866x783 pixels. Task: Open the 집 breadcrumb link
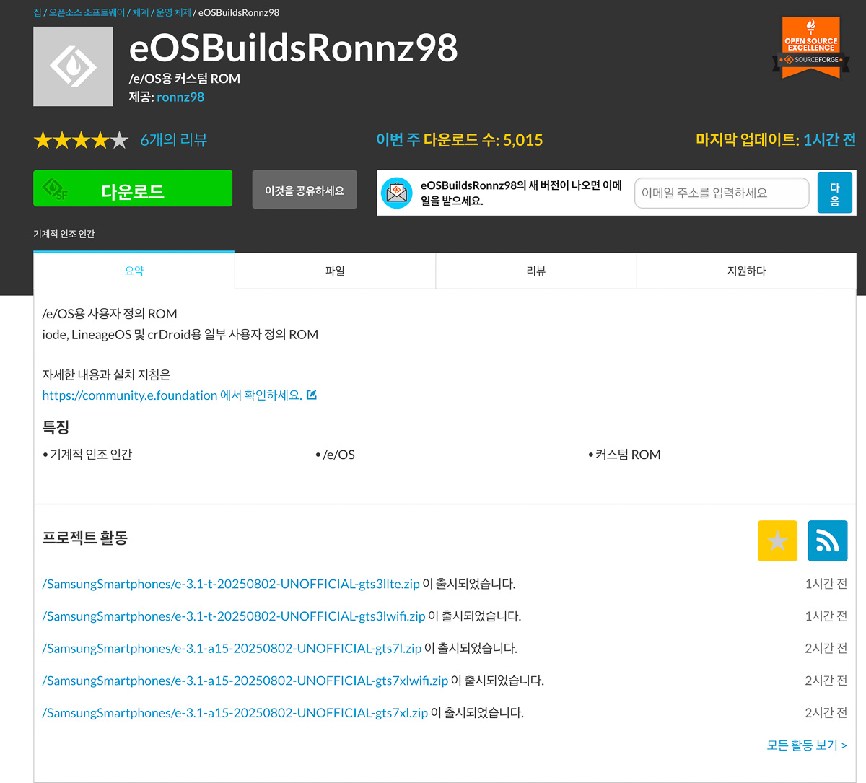coord(38,12)
